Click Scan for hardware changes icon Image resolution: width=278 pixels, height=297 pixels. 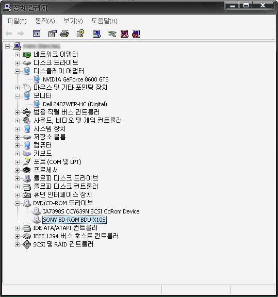tap(96, 34)
